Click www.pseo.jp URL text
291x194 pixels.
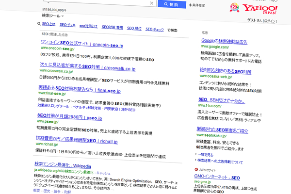point(48,122)
